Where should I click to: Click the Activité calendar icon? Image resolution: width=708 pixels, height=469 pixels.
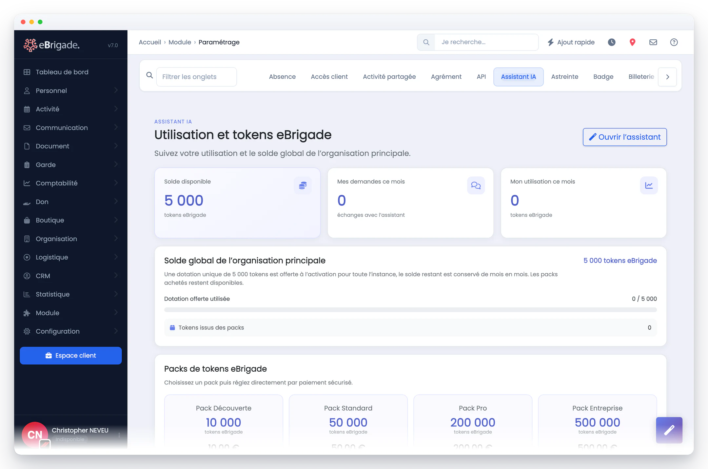coord(27,109)
